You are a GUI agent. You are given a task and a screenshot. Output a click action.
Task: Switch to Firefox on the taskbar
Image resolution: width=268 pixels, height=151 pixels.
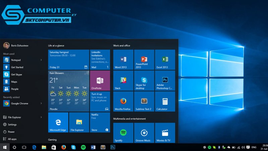pos(64,147)
